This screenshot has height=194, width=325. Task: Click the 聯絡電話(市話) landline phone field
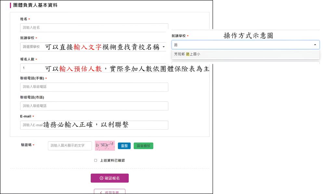(x=94, y=106)
